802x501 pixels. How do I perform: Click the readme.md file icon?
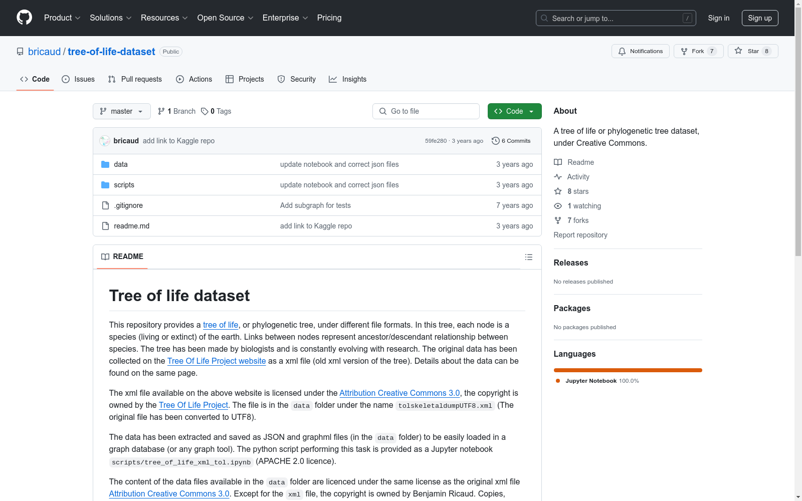(105, 226)
